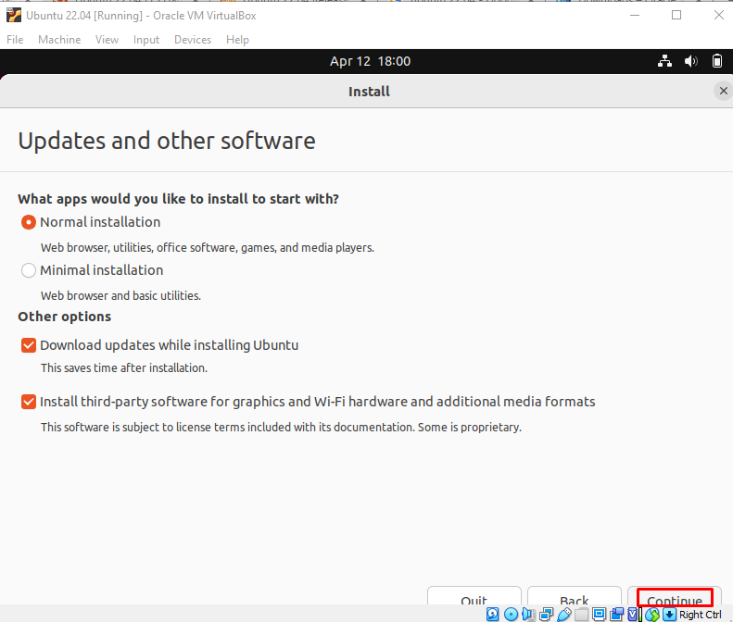
Task: Open the View menu
Action: tap(107, 40)
